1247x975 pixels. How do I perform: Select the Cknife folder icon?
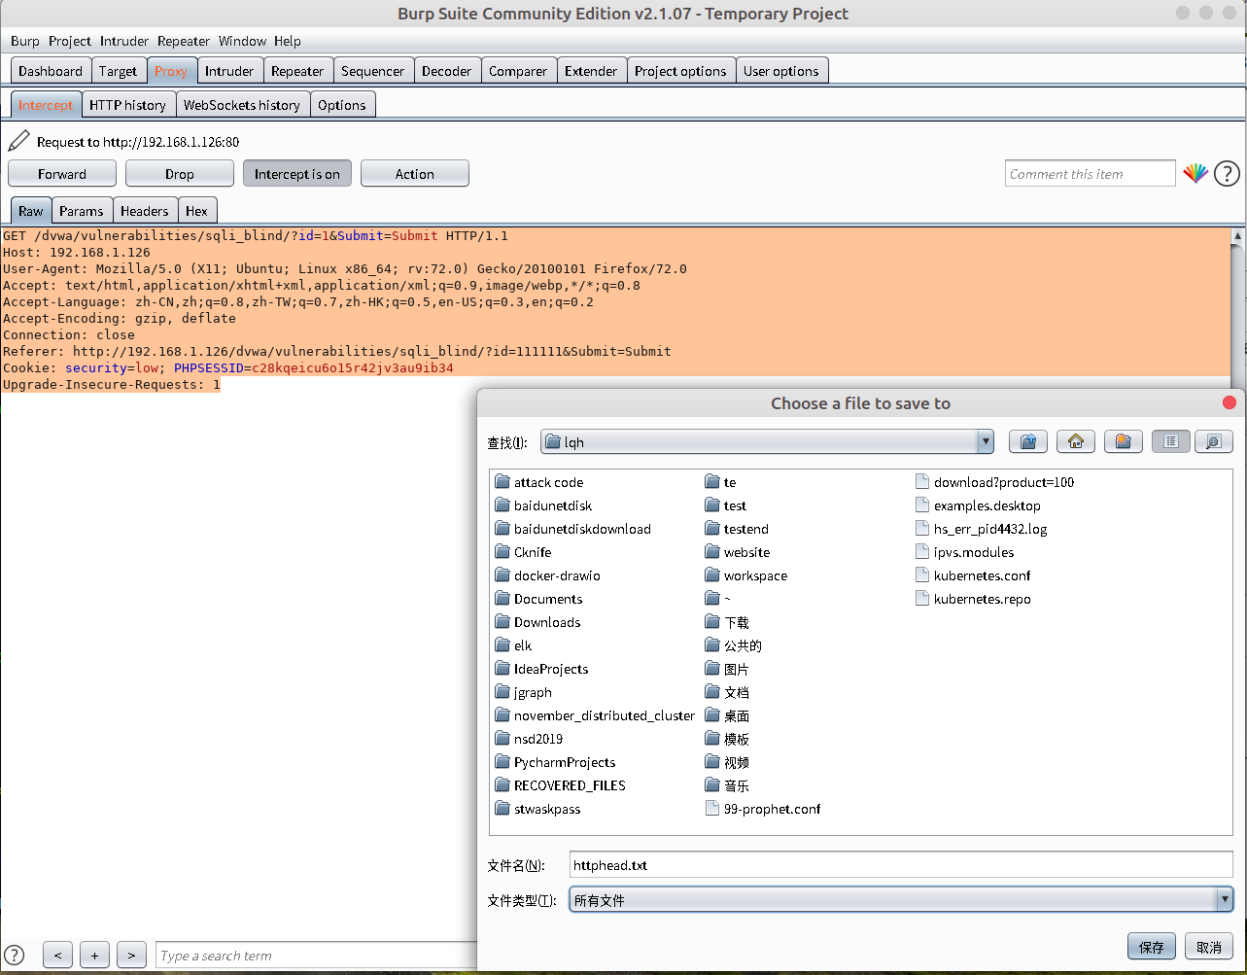coord(502,552)
